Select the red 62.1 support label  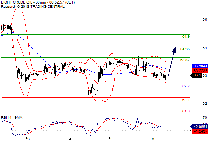(186, 100)
